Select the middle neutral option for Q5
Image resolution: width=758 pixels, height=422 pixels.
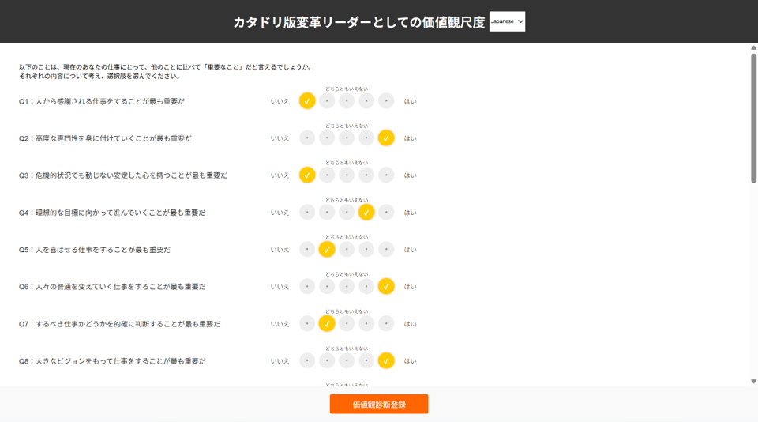click(347, 250)
